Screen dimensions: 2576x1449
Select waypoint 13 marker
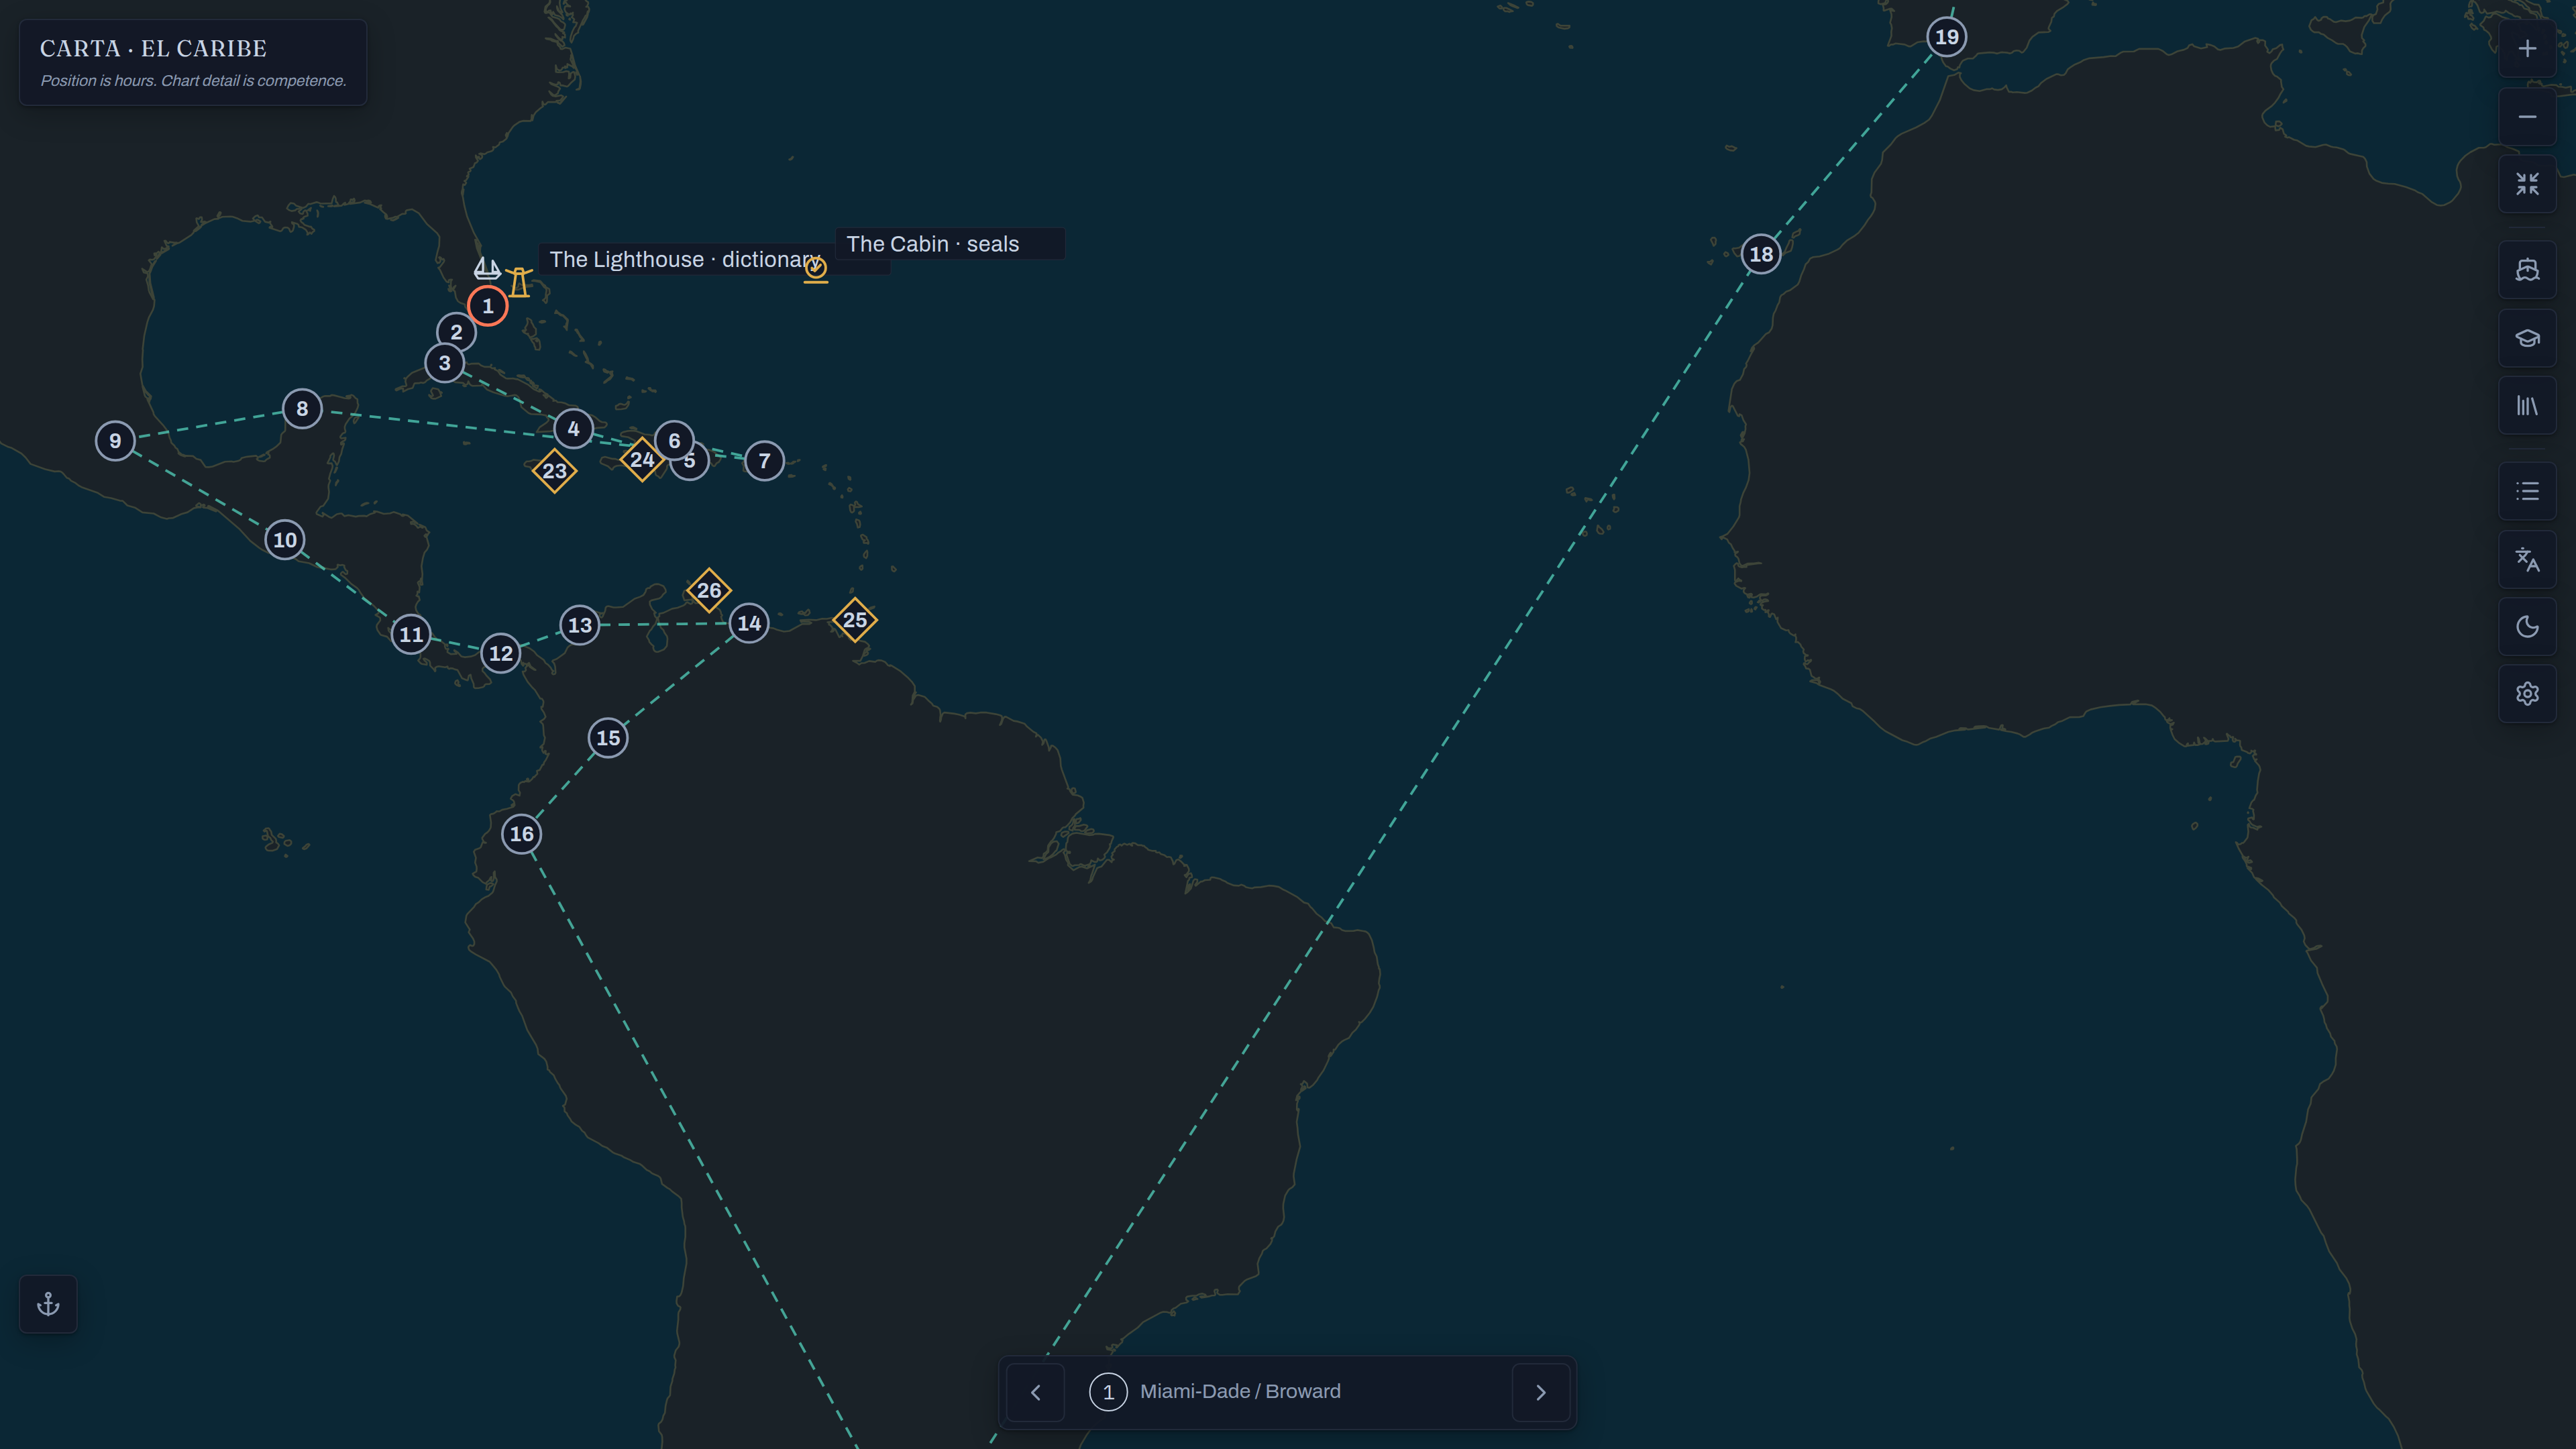tap(580, 625)
